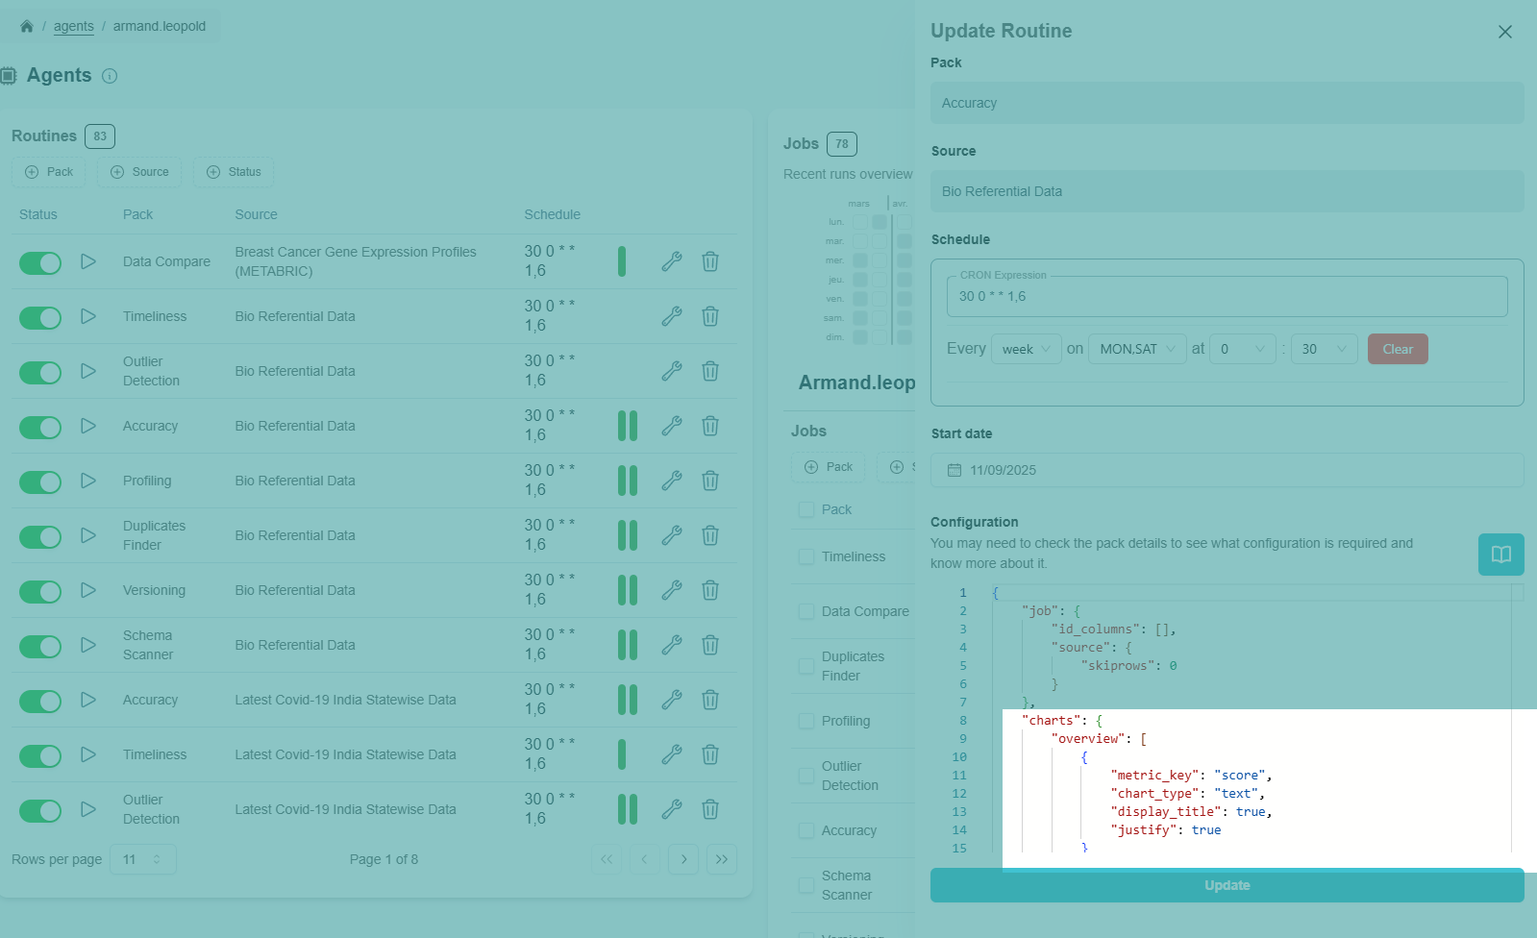Click the home icon in the breadcrumb
The width and height of the screenshot is (1537, 938).
[27, 26]
